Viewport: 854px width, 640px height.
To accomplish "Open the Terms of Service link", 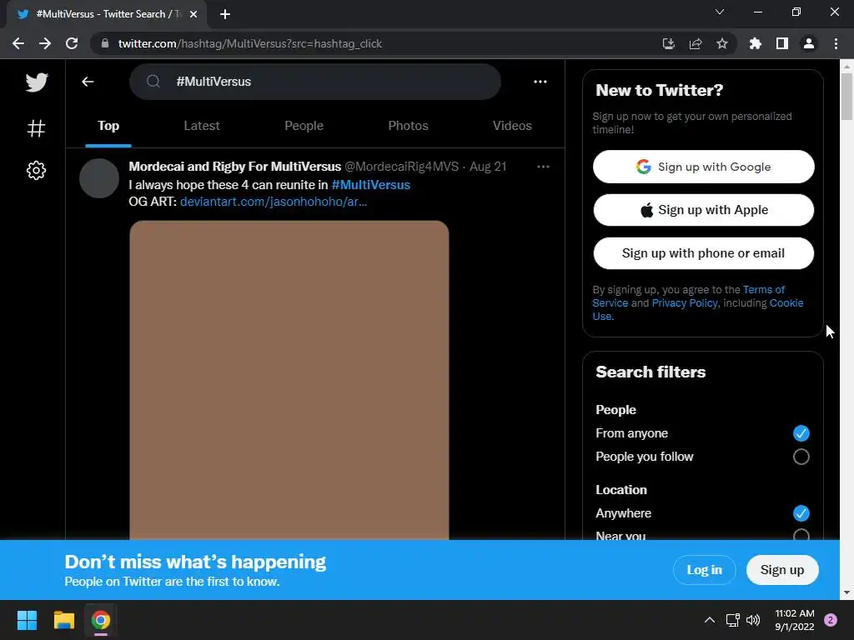I will click(x=764, y=289).
